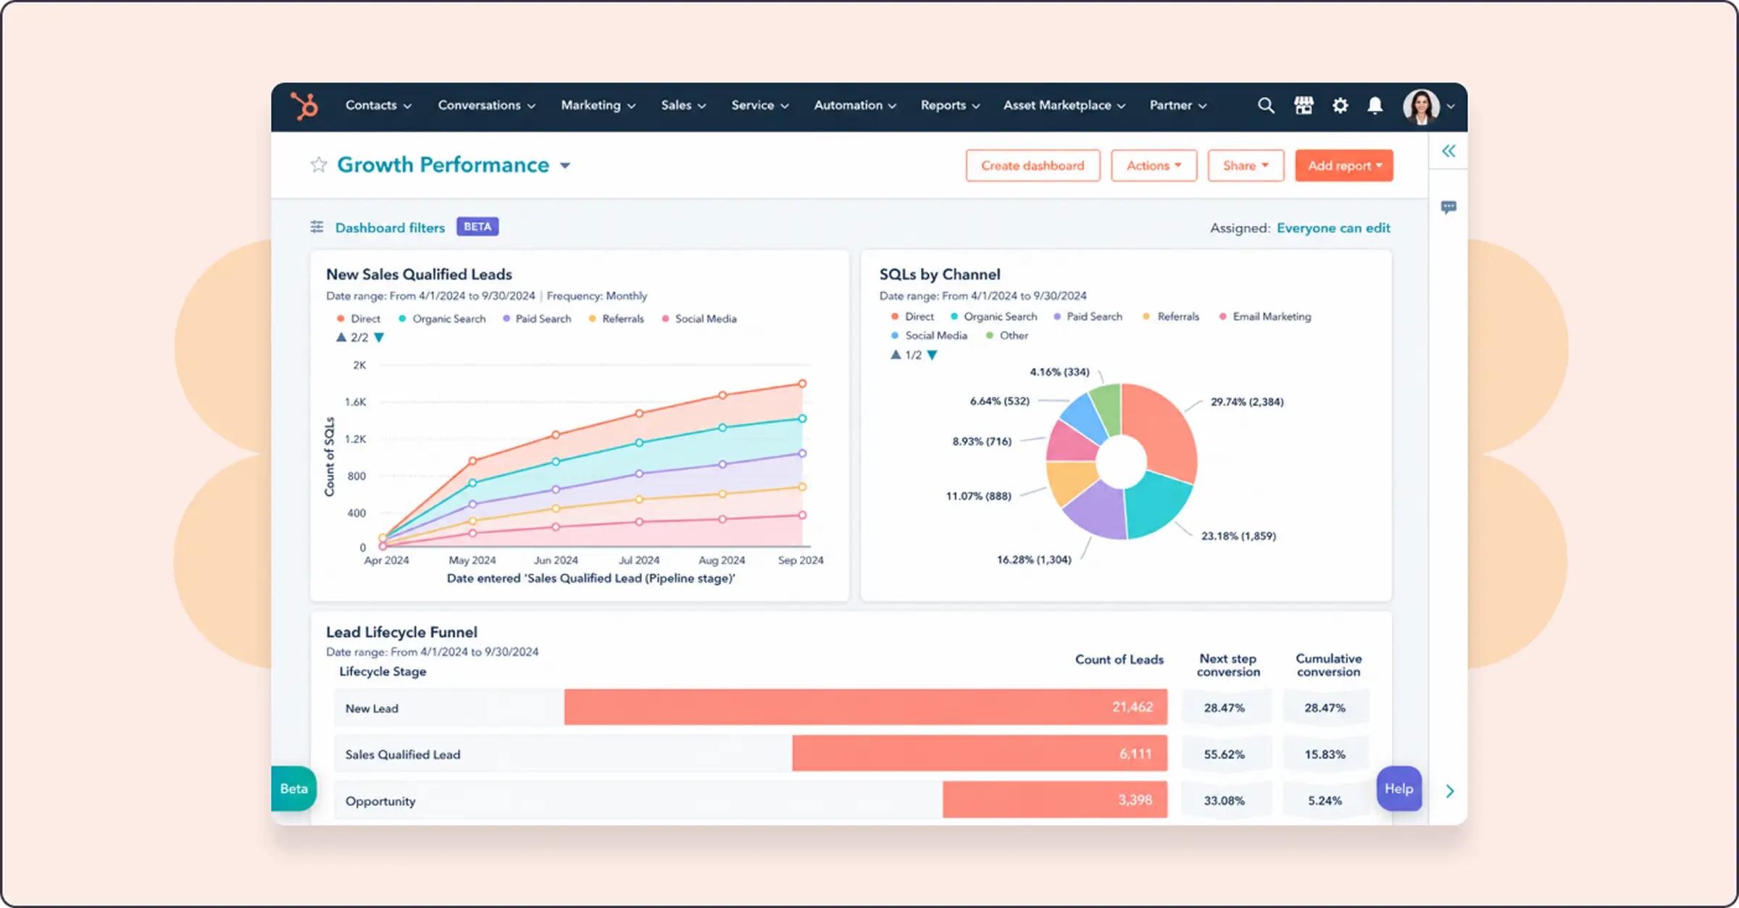1739x908 pixels.
Task: Open the Everyone can edit link
Action: click(1333, 228)
